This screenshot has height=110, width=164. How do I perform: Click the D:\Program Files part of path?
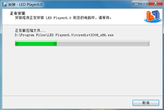click(30, 35)
